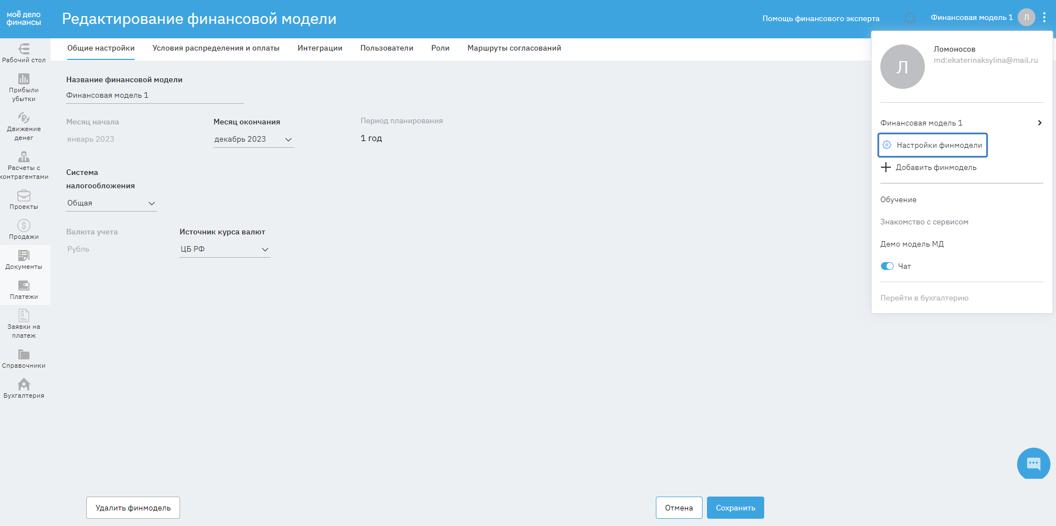
Task: Click the 1 год planning period value
Action: click(371, 138)
